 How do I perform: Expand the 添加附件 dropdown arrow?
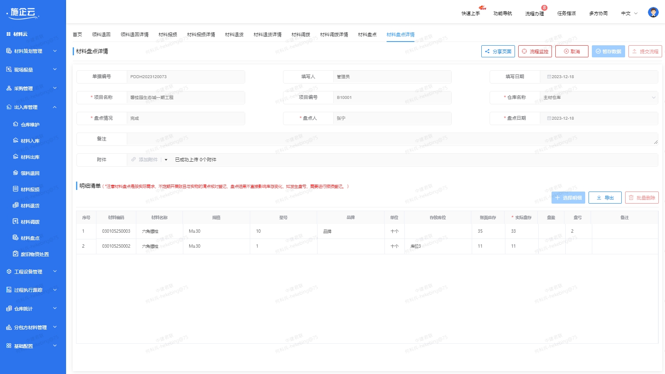166,160
